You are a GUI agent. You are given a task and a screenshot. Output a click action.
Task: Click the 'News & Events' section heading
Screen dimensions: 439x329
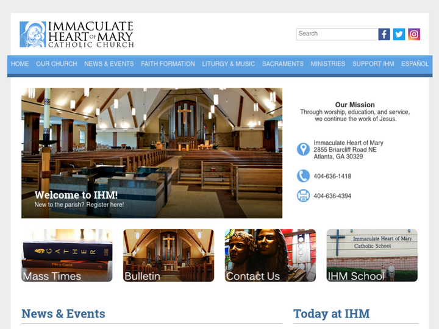click(63, 314)
